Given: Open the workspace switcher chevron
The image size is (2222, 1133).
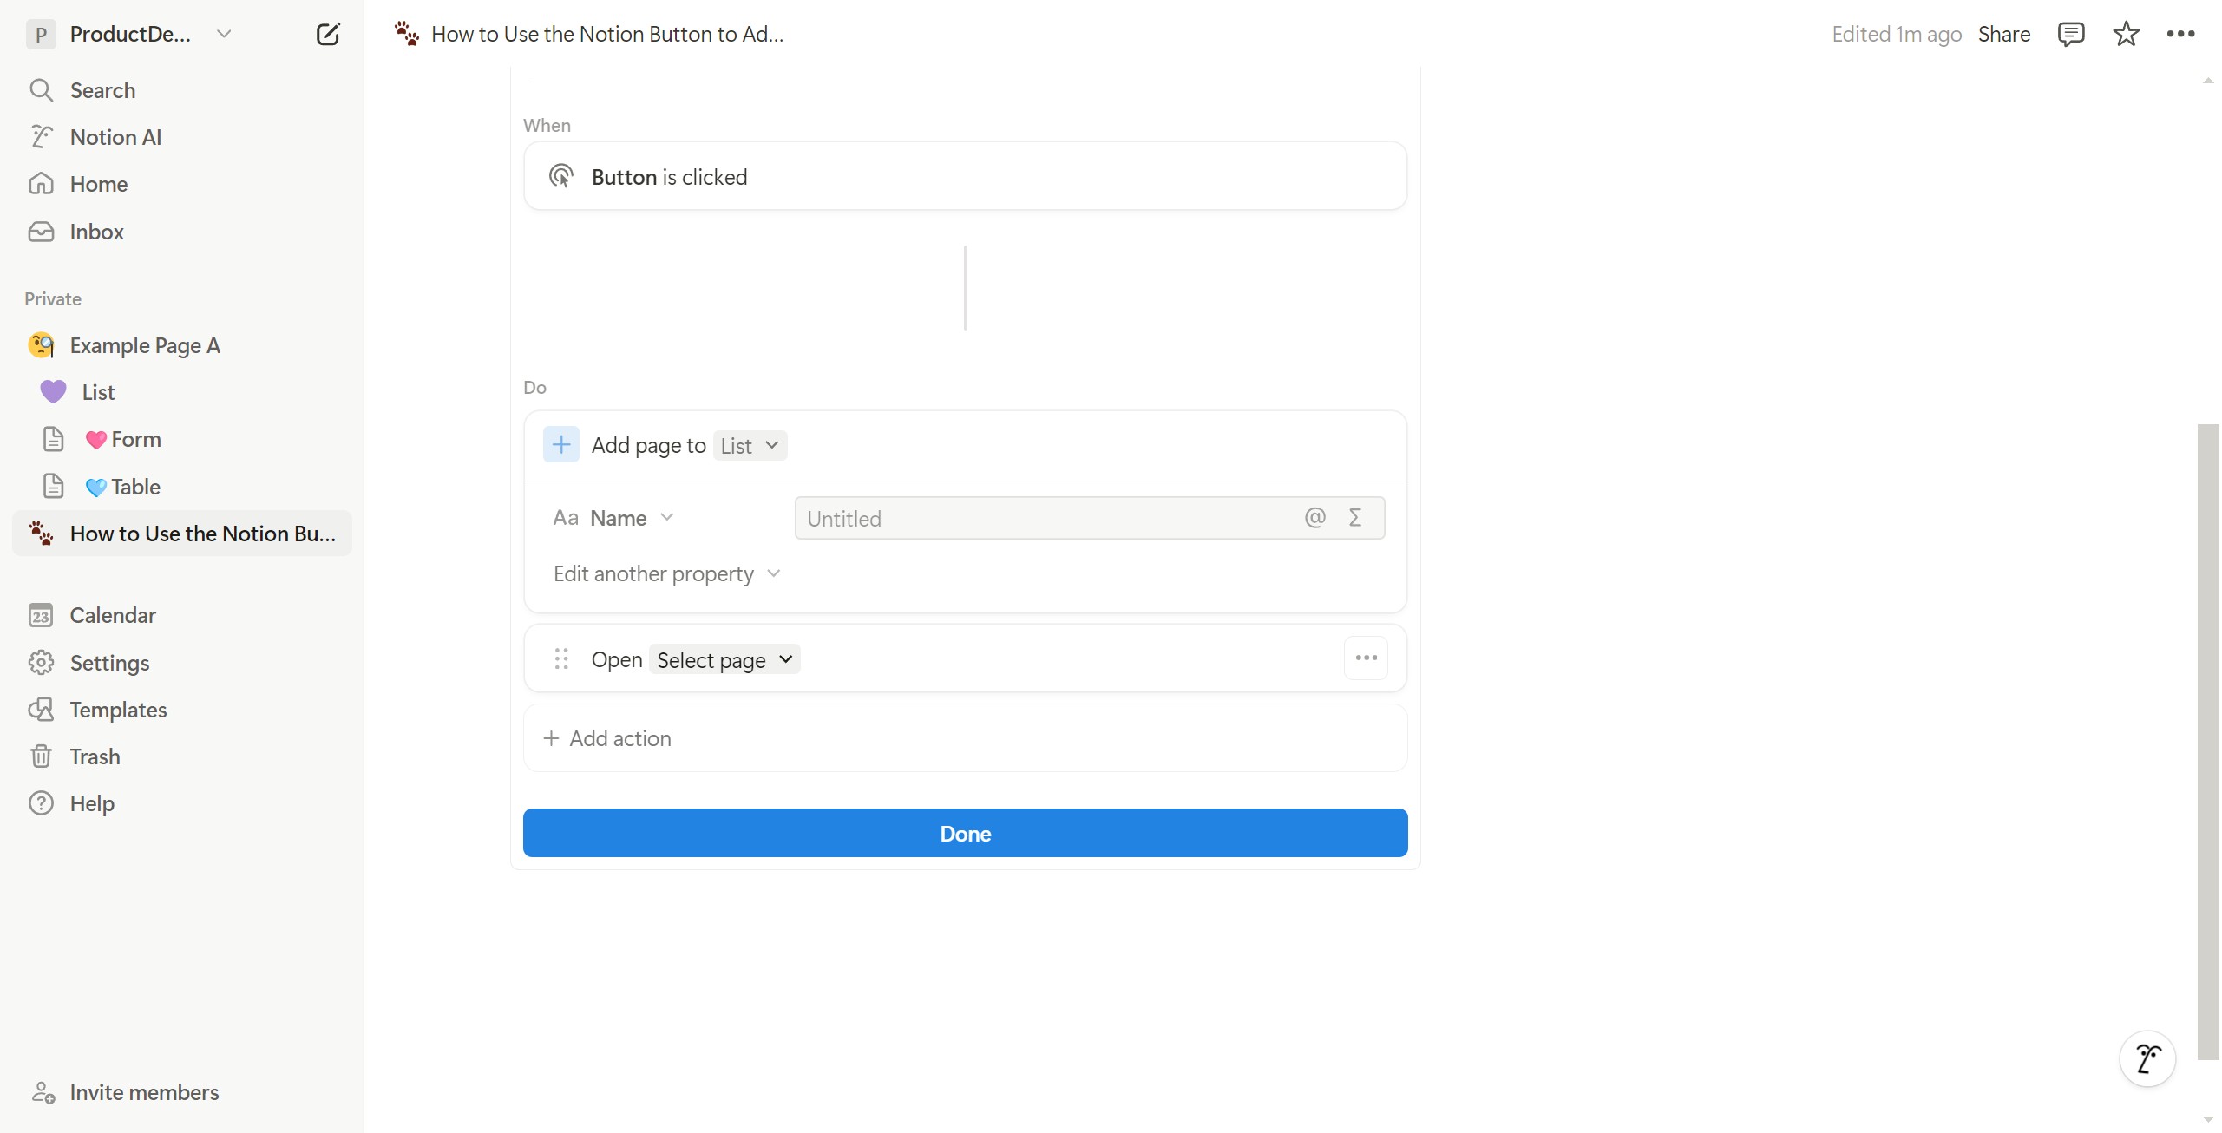Looking at the screenshot, I should (224, 34).
